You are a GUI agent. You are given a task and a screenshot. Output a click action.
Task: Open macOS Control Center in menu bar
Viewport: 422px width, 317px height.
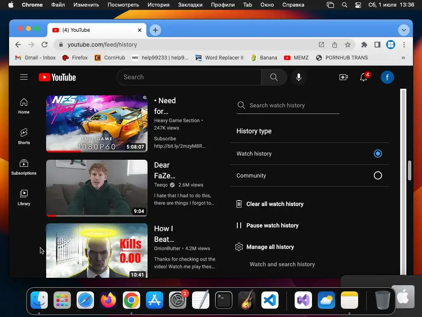click(x=358, y=5)
